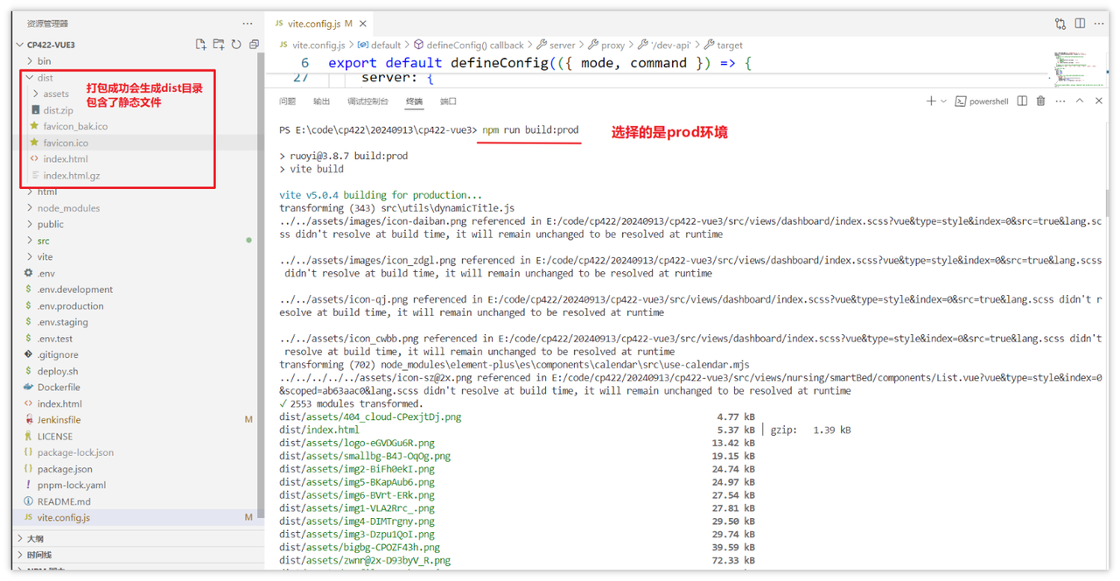
Task: Select the powershell terminal instance
Action: tap(982, 101)
